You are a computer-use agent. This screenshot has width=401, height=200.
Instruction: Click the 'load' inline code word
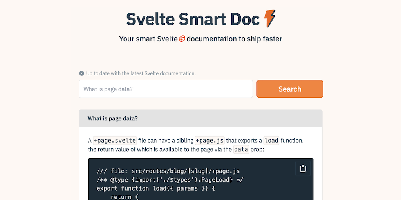[x=271, y=140]
